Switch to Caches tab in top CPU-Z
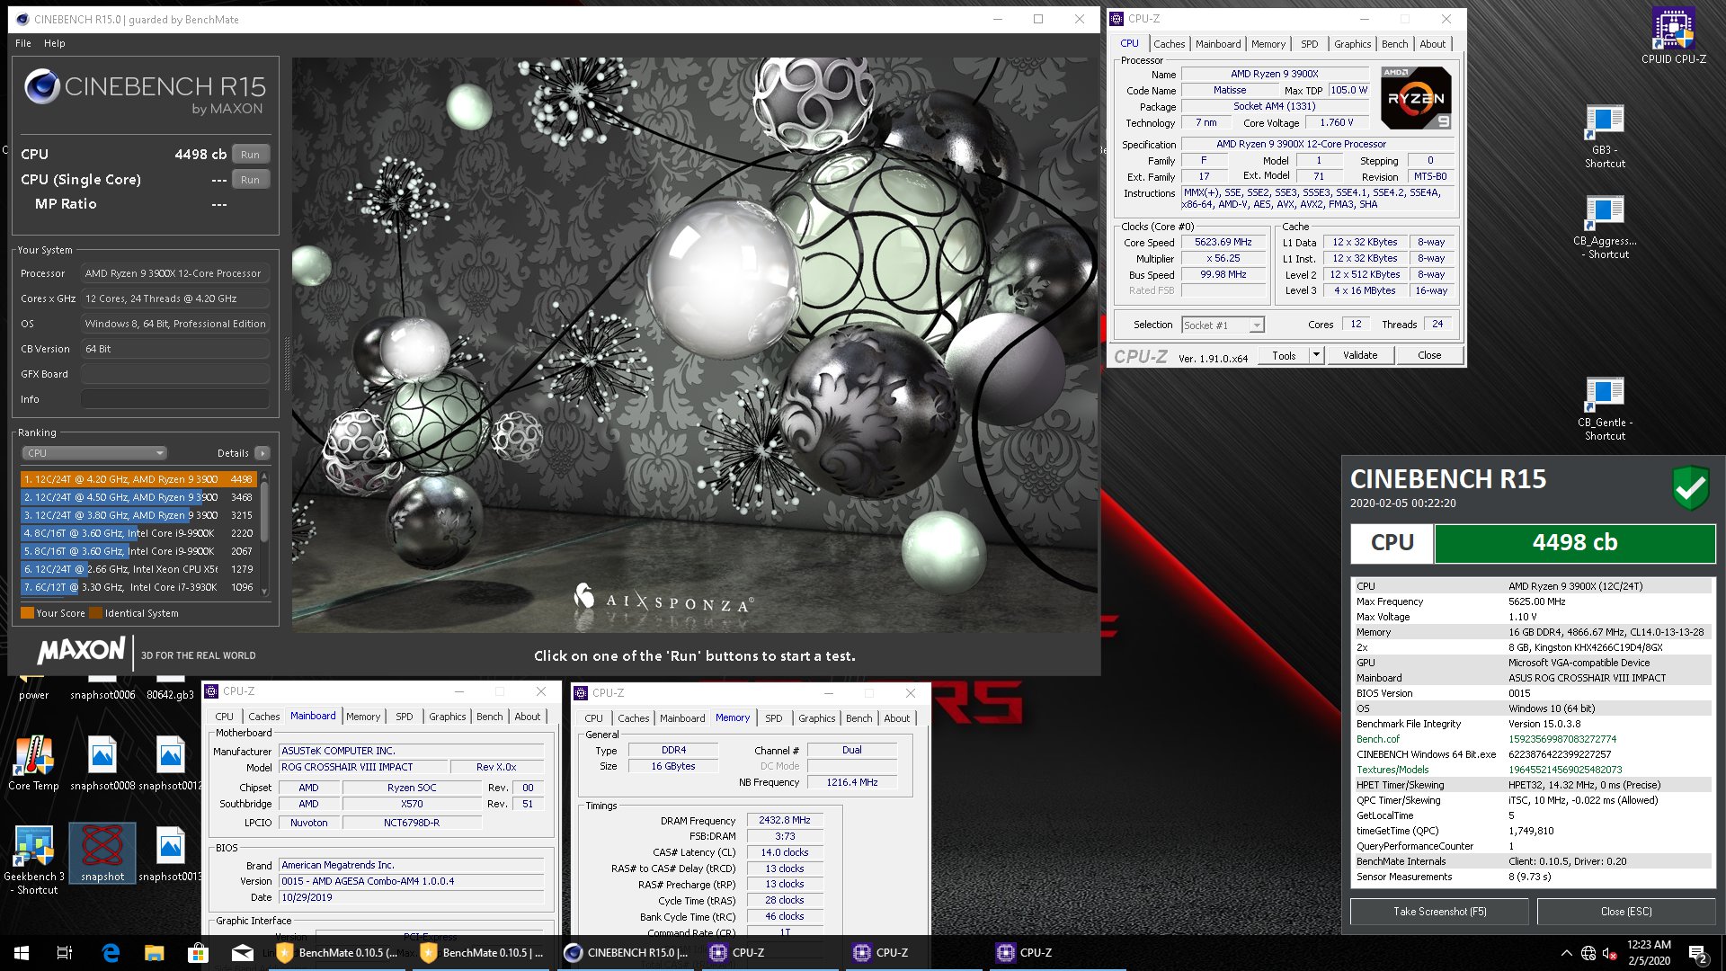This screenshot has height=971, width=1726. point(1169,44)
